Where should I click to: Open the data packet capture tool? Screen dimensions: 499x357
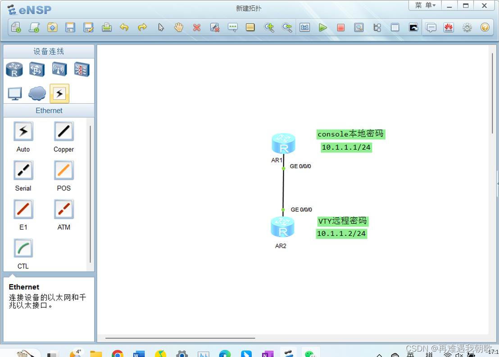click(359, 27)
